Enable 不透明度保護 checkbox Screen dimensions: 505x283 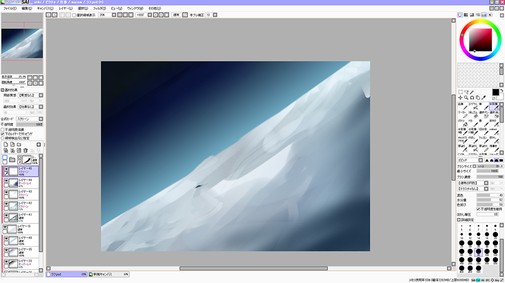coord(3,130)
